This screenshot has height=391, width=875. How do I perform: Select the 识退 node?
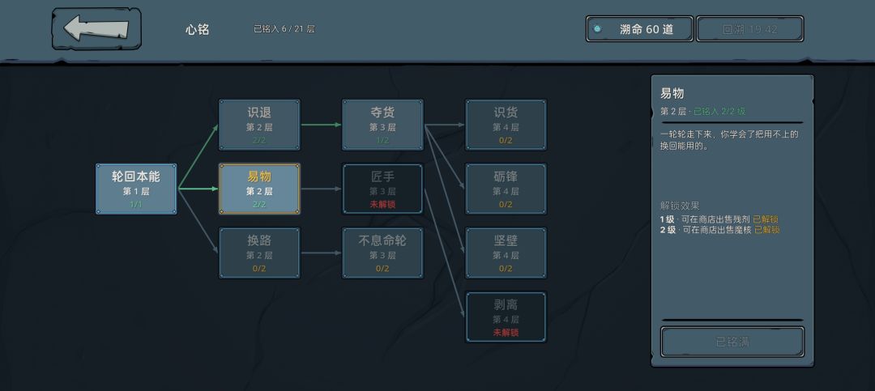pyautogui.click(x=259, y=125)
